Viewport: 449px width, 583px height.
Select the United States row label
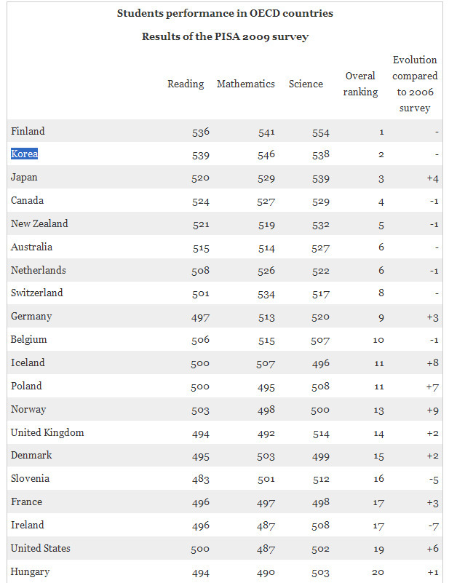point(41,548)
